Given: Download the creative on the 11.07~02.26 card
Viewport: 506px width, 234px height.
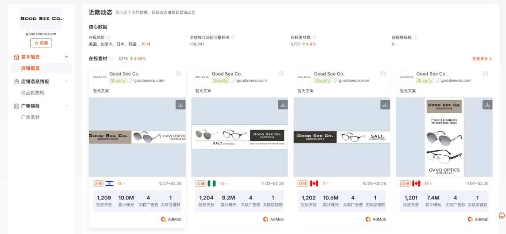Looking at the screenshot, I should click(x=487, y=105).
